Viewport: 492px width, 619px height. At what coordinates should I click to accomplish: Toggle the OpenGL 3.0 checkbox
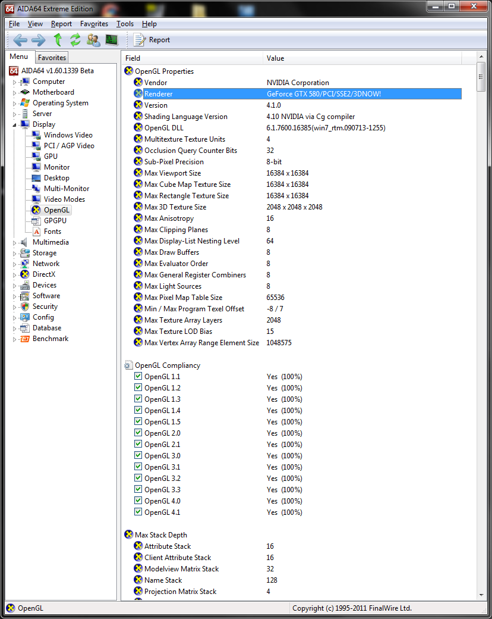[x=138, y=455]
